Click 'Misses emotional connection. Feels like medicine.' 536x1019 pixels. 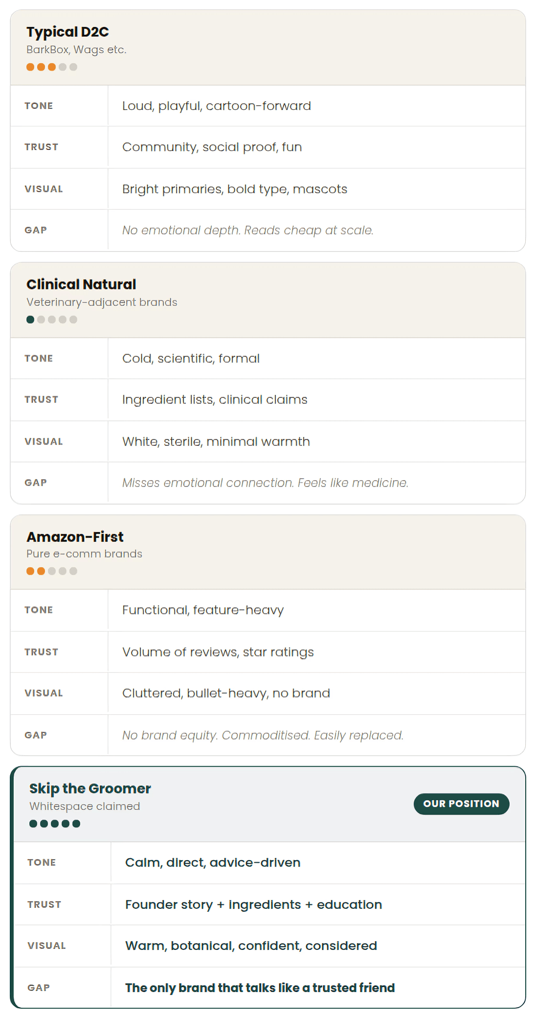point(265,483)
